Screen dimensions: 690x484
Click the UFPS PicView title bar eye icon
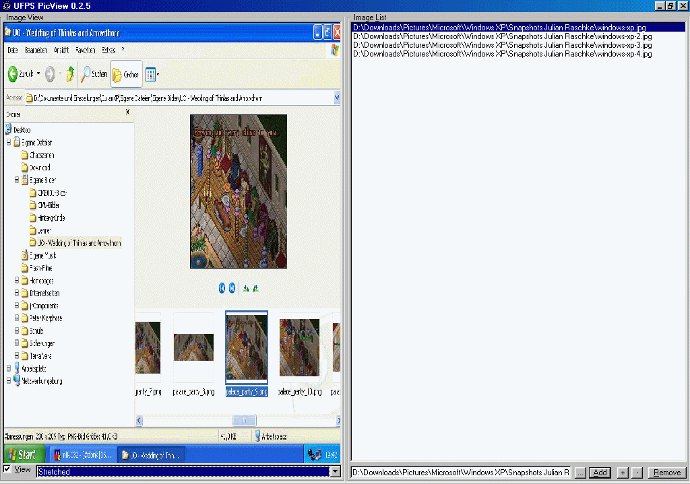coord(6,5)
